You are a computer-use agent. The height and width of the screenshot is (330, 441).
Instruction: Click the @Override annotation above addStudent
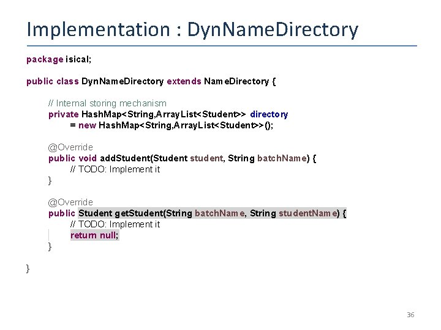[70, 147]
